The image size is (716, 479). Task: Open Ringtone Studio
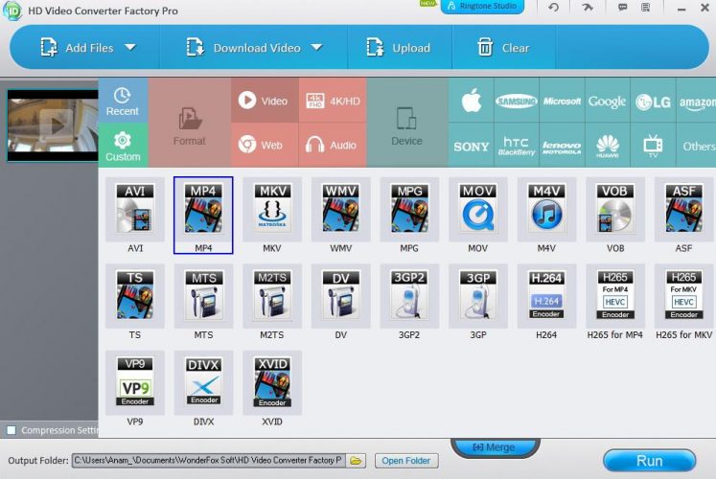pos(482,6)
